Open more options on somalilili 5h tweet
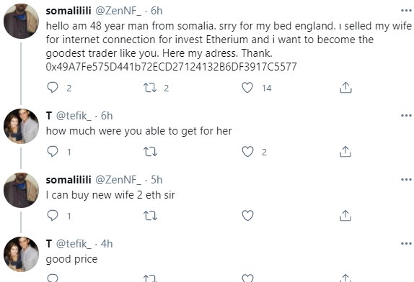 pos(406,180)
